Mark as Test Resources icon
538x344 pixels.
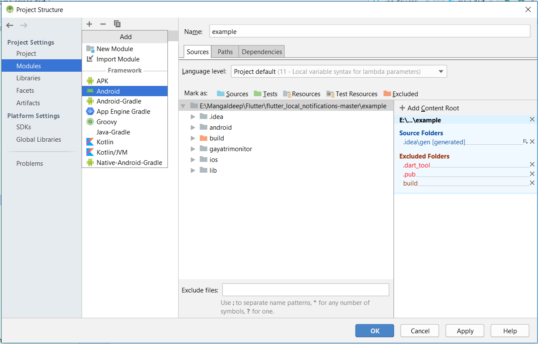click(330, 94)
